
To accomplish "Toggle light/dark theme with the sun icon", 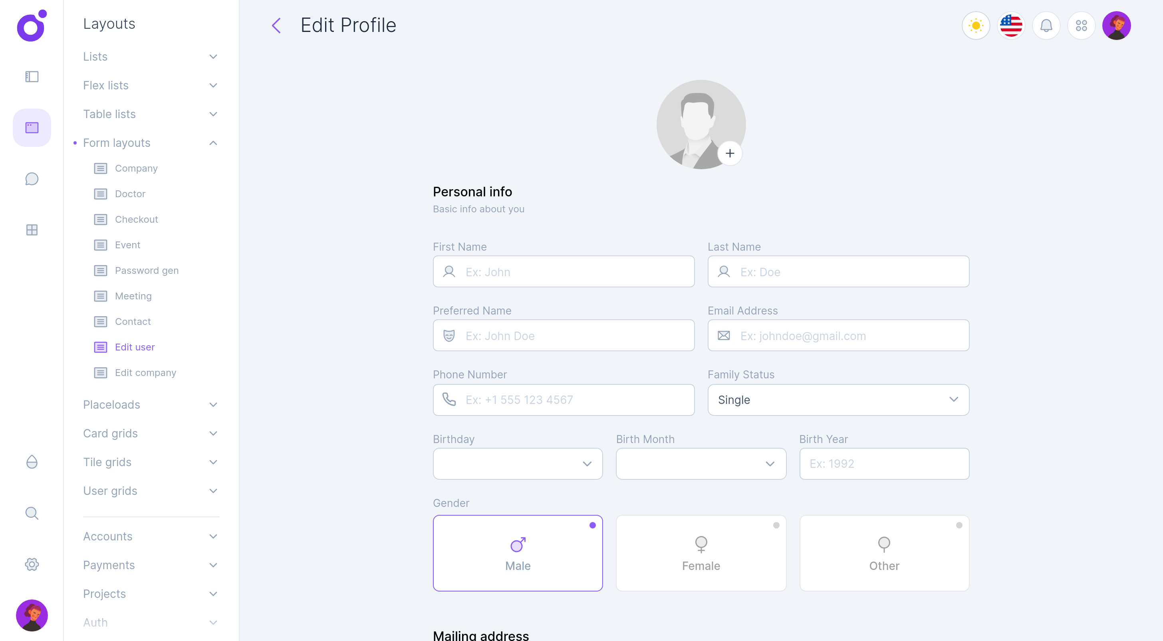I will pos(976,26).
